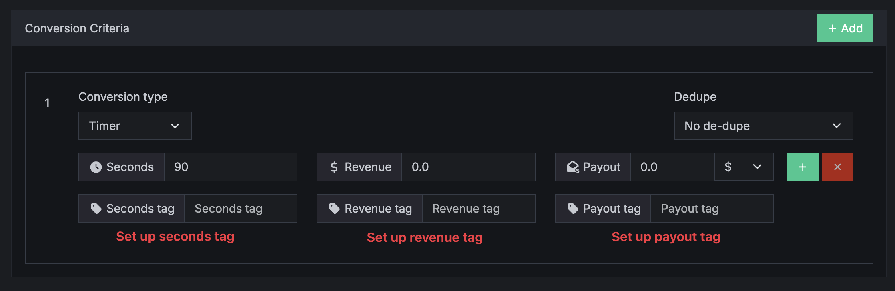Click the Revenue tag label icon
The image size is (895, 291).
coord(334,209)
